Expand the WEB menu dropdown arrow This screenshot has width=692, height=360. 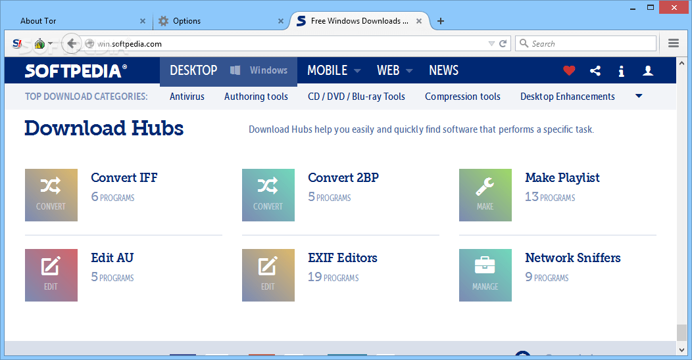click(409, 71)
